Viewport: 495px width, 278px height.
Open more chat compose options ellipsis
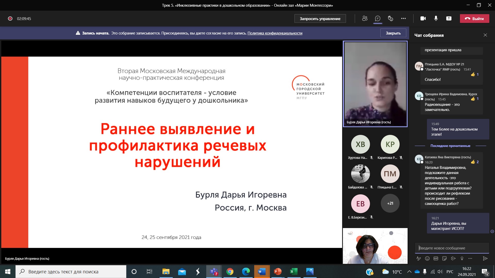(x=470, y=258)
